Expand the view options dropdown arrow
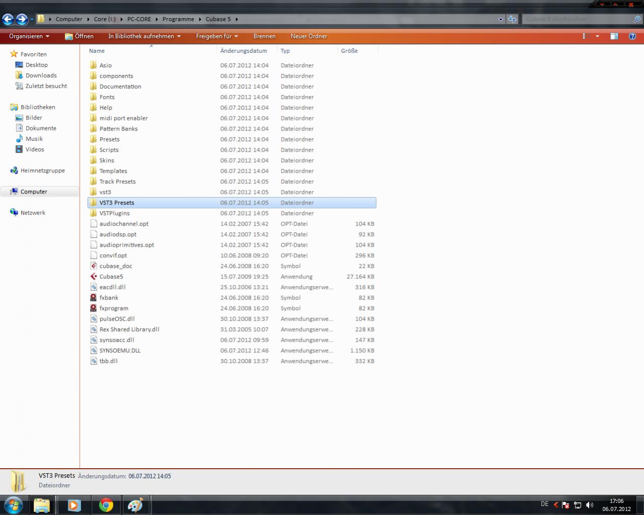This screenshot has width=644, height=515. coord(598,36)
